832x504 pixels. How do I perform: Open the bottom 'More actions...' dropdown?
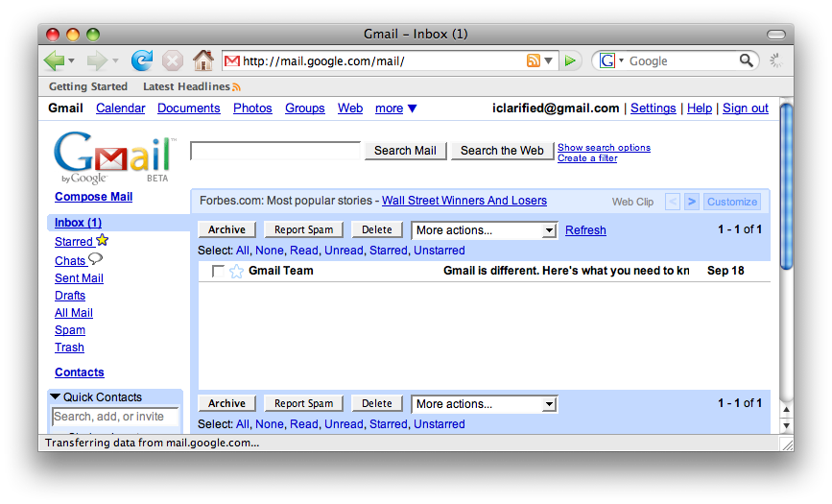pyautogui.click(x=485, y=404)
